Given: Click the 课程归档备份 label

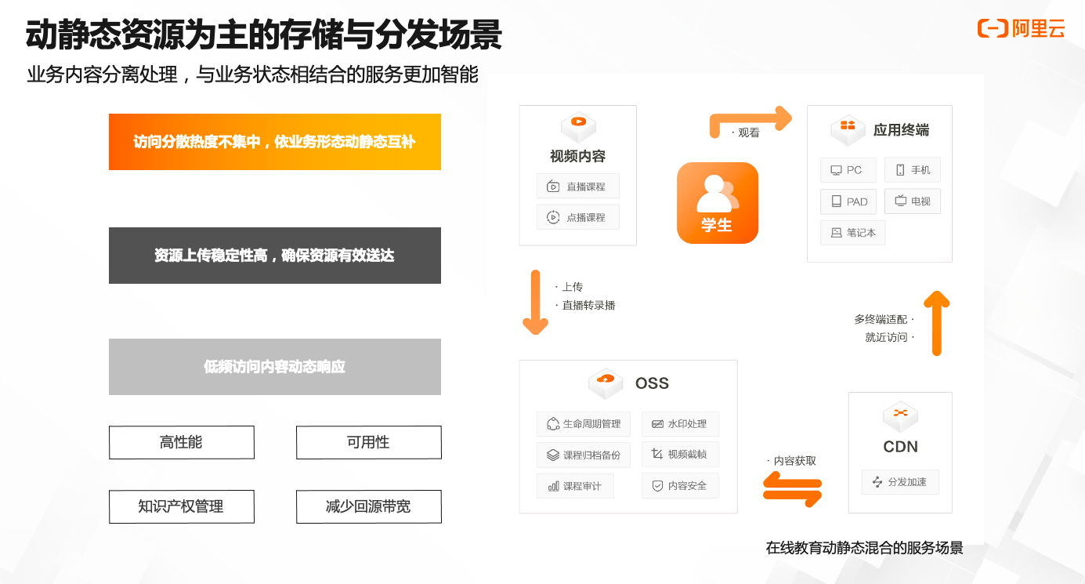Looking at the screenshot, I should 592,455.
